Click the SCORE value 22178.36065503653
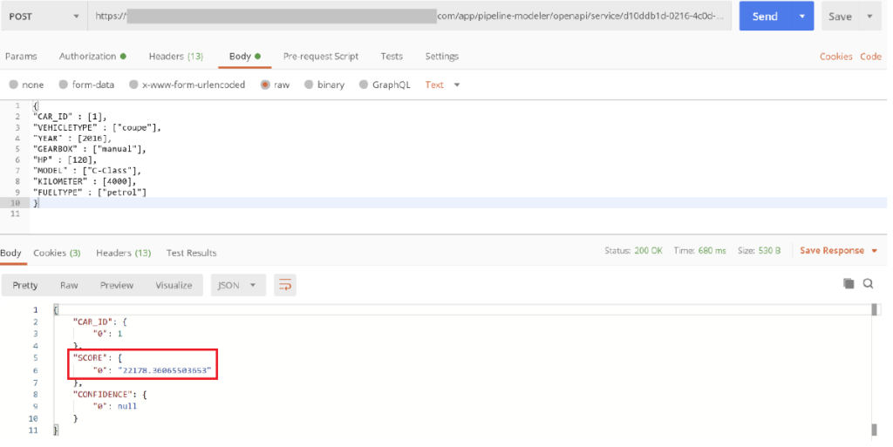The height and width of the screenshot is (447, 893). click(165, 370)
